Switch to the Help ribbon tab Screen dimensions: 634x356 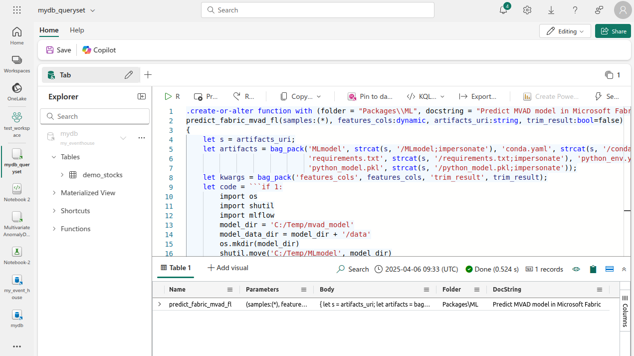coord(77,30)
